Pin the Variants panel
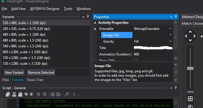 pos(88,17)
